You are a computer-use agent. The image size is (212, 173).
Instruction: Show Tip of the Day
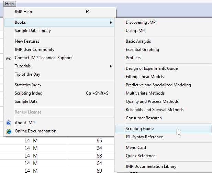coord(27,74)
